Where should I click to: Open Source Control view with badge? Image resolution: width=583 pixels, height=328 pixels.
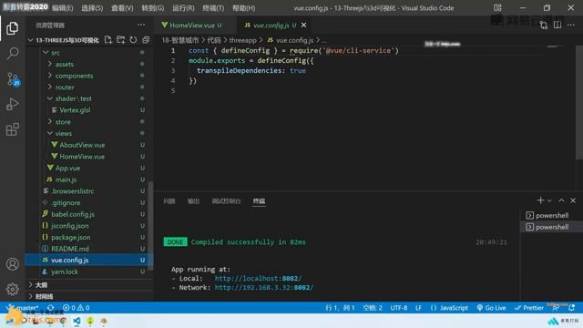click(x=13, y=79)
